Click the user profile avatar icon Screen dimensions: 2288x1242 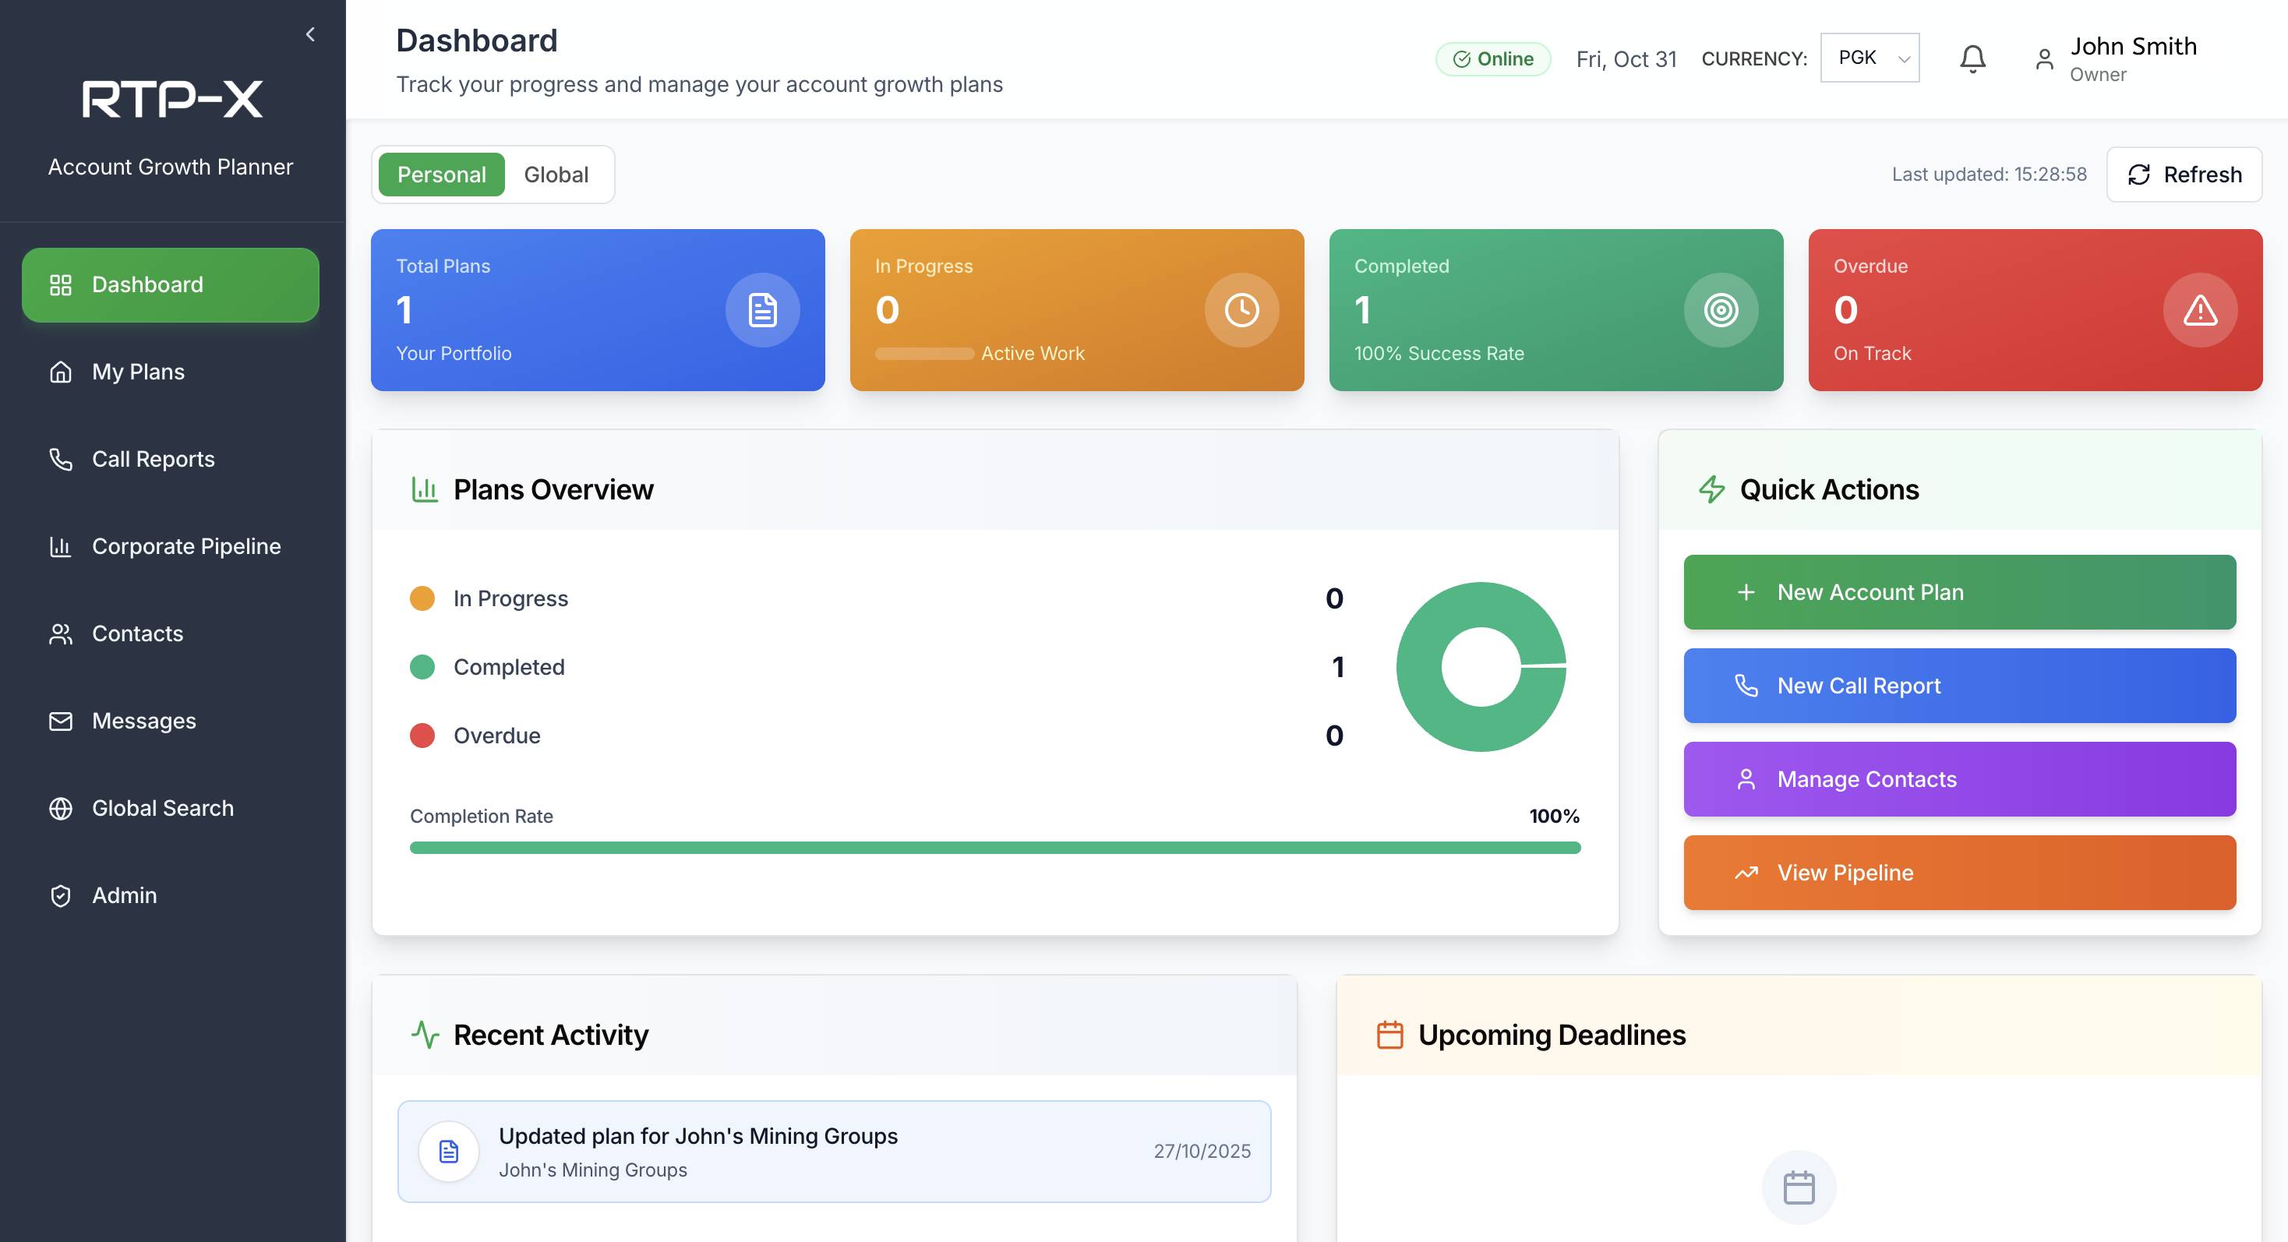coord(2044,59)
